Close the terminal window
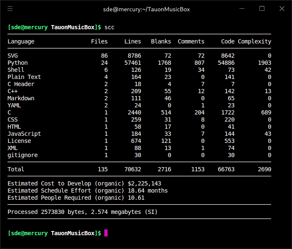292x249 pixels. [x=282, y=9]
